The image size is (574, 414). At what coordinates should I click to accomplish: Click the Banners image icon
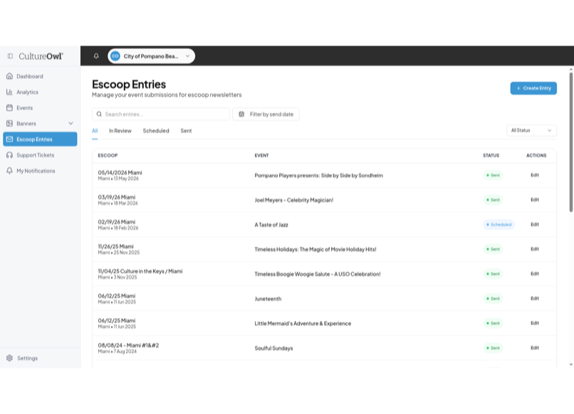(9, 123)
